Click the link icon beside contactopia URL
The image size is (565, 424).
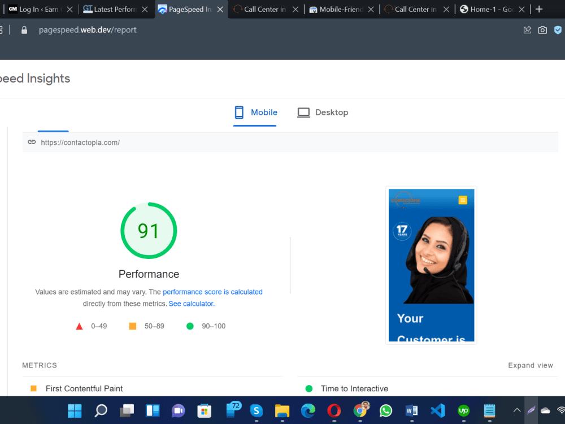point(32,142)
